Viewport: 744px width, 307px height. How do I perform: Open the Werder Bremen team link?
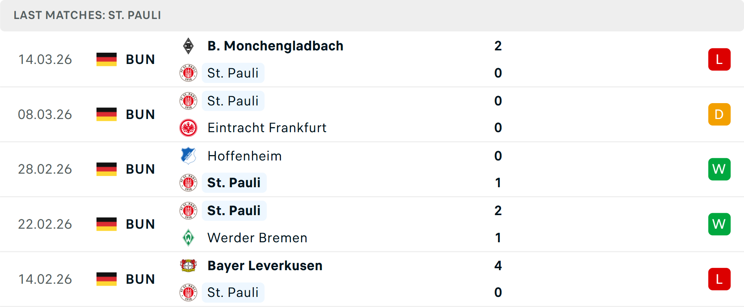pos(257,238)
